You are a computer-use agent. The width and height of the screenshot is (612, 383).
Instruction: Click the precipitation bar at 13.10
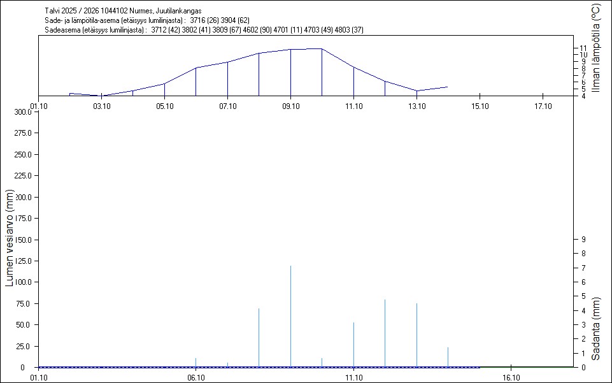416,335
